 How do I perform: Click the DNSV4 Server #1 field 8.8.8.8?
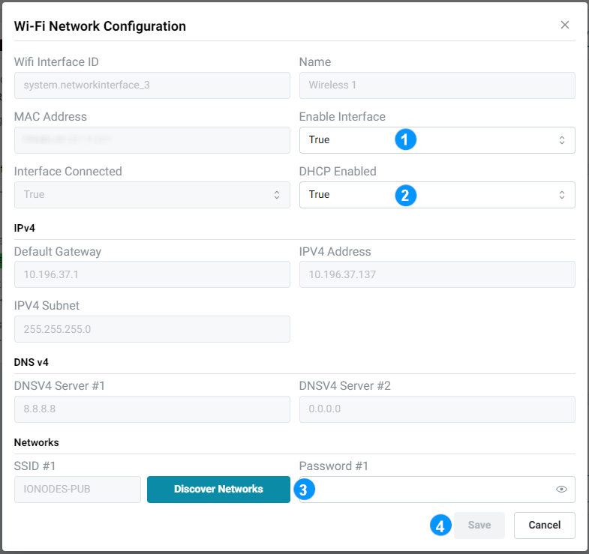[152, 409]
